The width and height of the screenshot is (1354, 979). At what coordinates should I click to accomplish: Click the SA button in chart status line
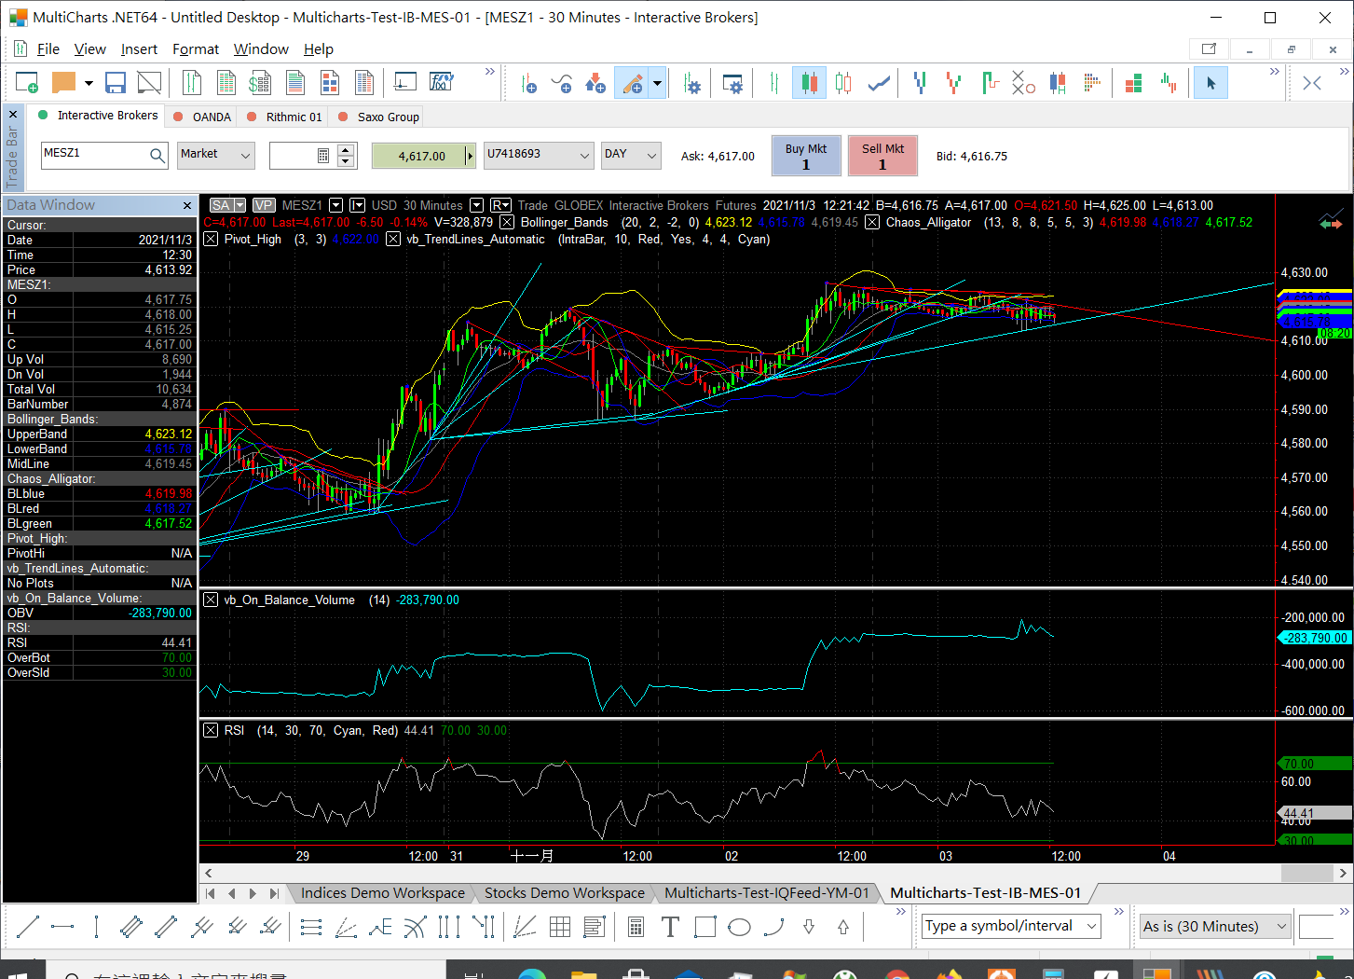click(221, 205)
